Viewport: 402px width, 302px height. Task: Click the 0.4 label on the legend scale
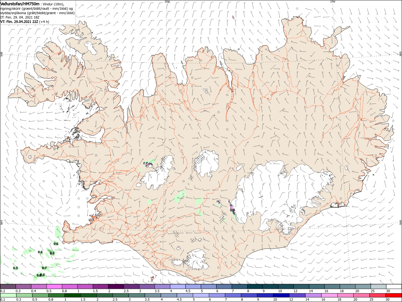[34, 291]
